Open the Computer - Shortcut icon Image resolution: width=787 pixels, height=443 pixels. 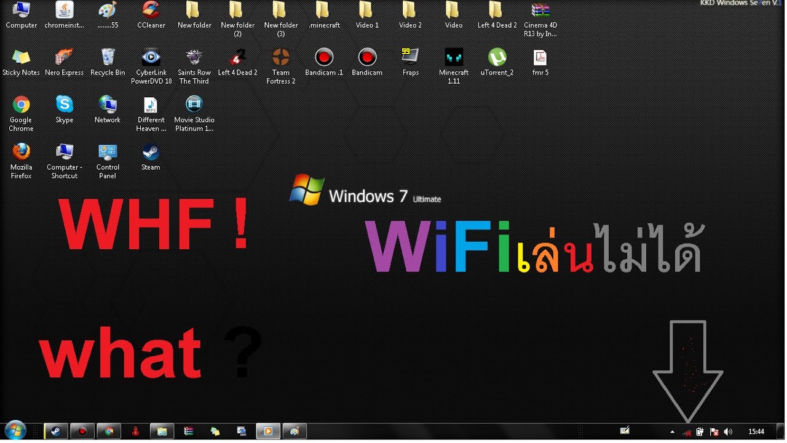pyautogui.click(x=65, y=161)
